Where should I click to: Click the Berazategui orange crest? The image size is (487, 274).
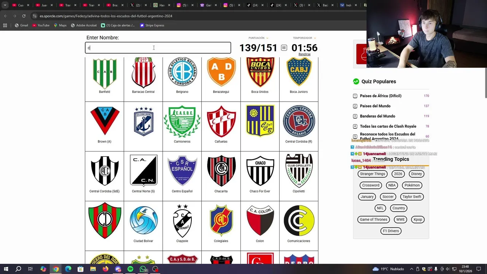(221, 72)
